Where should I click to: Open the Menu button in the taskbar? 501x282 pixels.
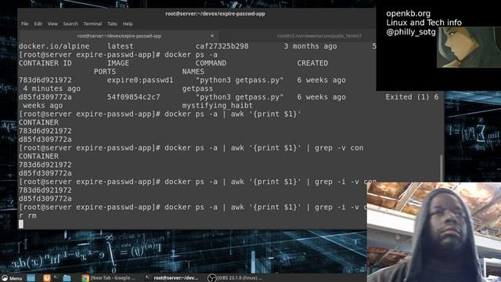13,278
